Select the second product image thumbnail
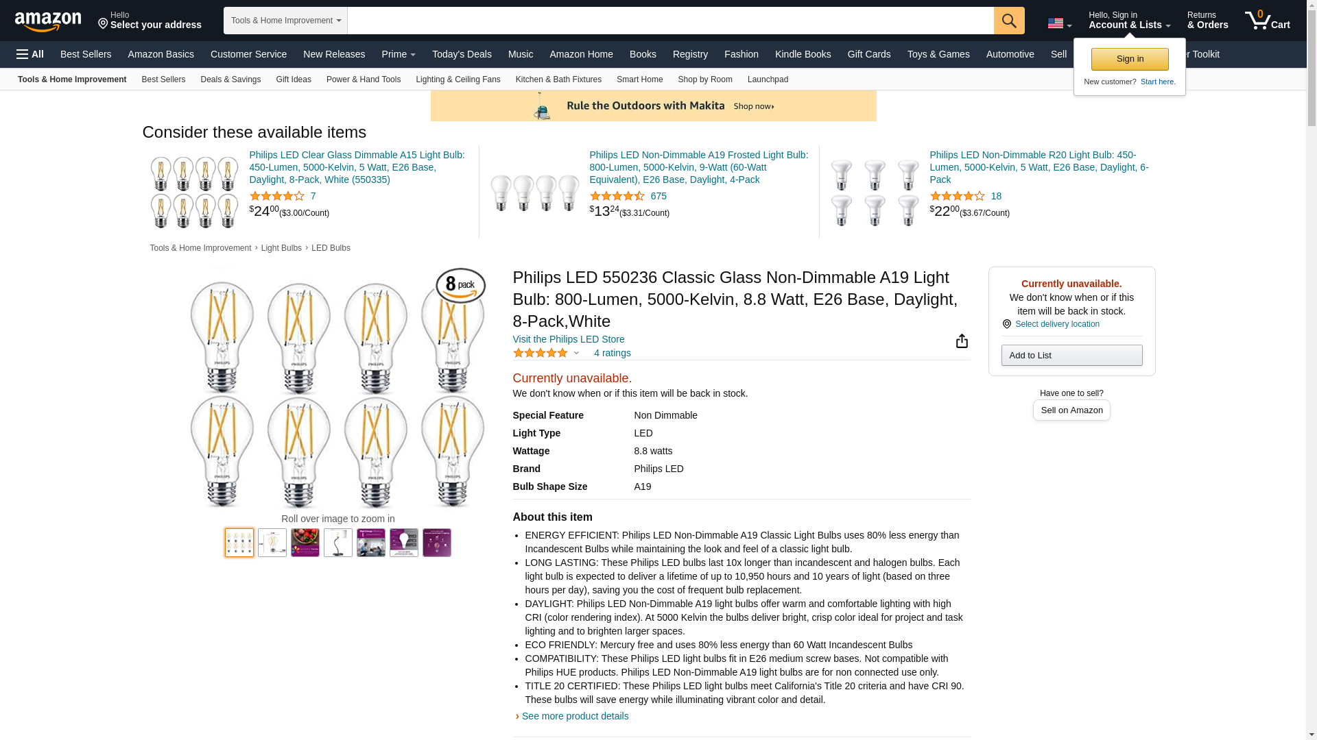1317x740 pixels. point(272,543)
